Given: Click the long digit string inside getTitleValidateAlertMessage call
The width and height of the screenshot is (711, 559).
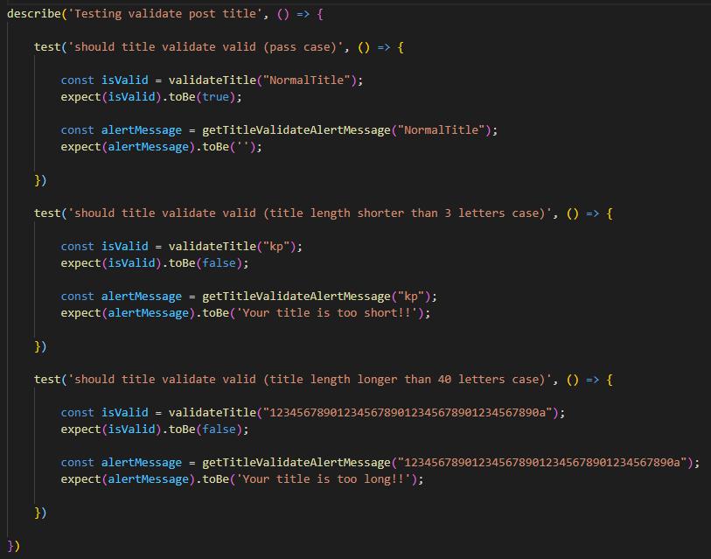Looking at the screenshot, I should point(542,462).
